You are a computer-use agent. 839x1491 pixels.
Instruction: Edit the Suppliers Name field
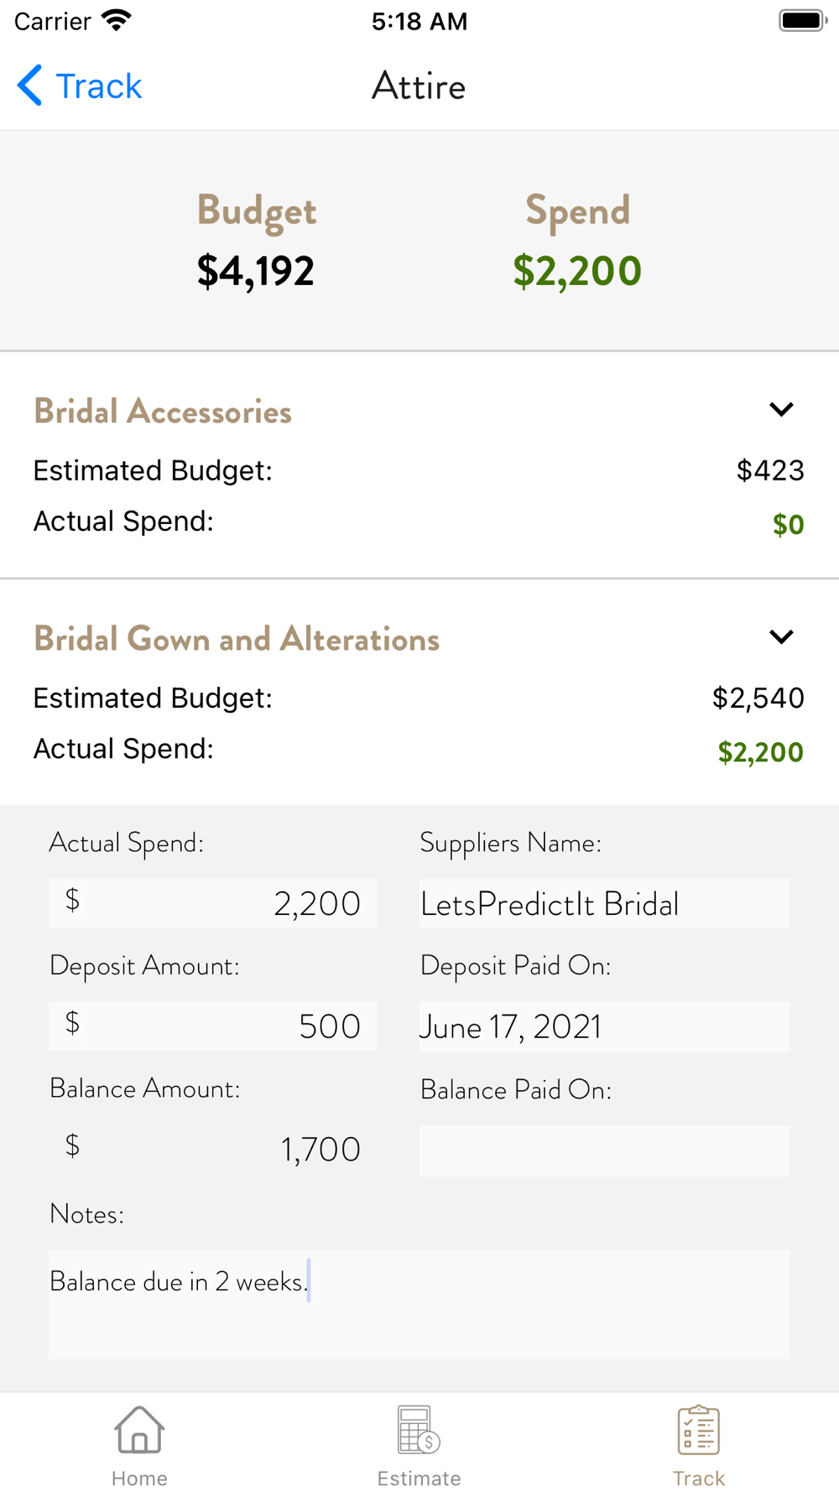604,903
